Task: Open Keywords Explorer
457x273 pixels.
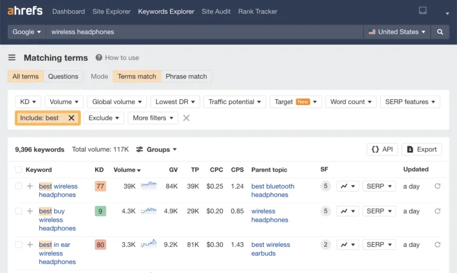Action: pos(166,11)
